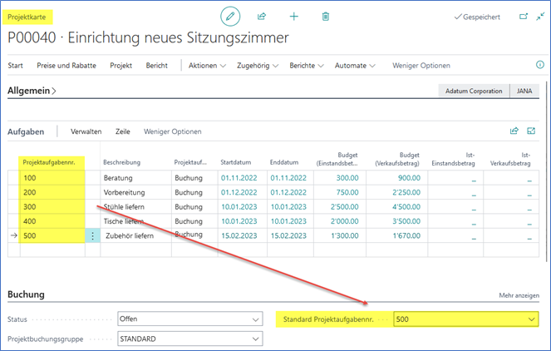Image resolution: width=551 pixels, height=351 pixels.
Task: Expand the Projektbuchungsgruppe dropdown
Action: click(254, 339)
